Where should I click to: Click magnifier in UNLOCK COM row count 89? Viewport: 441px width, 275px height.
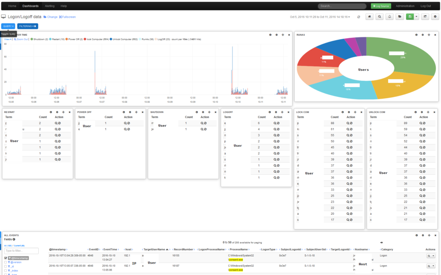(421, 123)
